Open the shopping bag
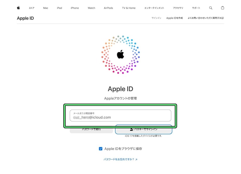This screenshot has width=241, height=174. point(223,8)
